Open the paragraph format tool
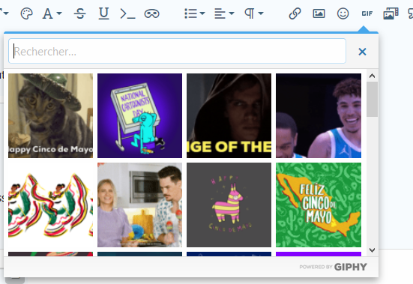The width and height of the screenshot is (413, 284). click(x=250, y=13)
